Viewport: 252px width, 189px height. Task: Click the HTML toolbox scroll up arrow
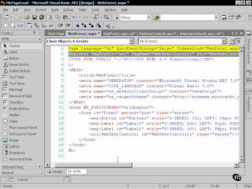(x=39, y=39)
